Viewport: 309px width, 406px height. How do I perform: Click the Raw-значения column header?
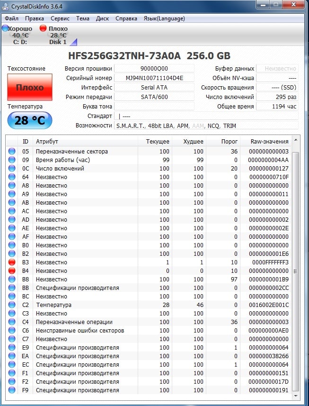[266, 142]
